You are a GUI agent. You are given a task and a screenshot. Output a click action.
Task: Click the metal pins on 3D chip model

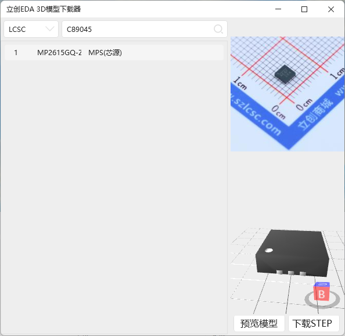coord(291,273)
